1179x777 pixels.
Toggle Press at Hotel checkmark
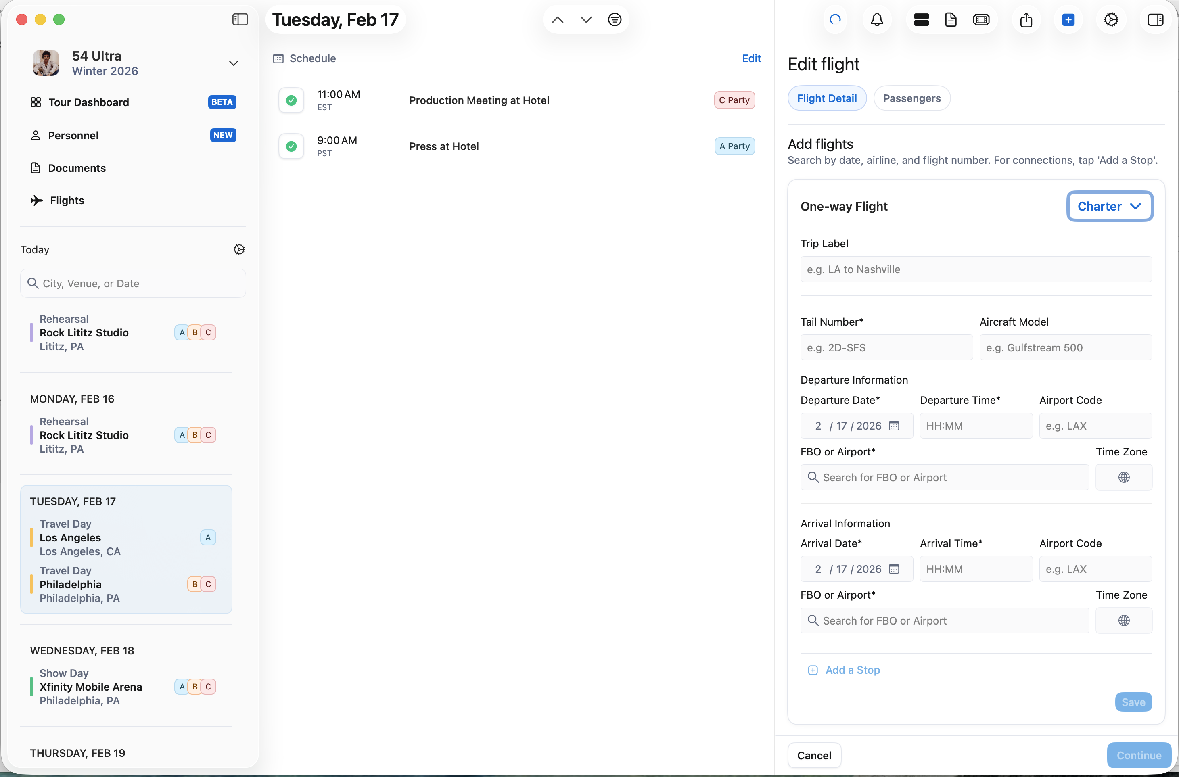[291, 147]
